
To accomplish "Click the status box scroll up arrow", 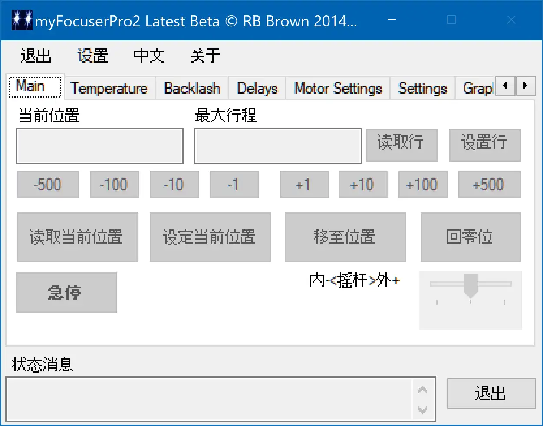I will (422, 390).
